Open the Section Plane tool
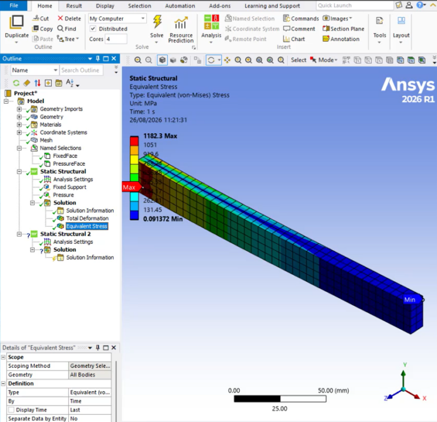Viewport: 437px width, 422px height. [343, 28]
